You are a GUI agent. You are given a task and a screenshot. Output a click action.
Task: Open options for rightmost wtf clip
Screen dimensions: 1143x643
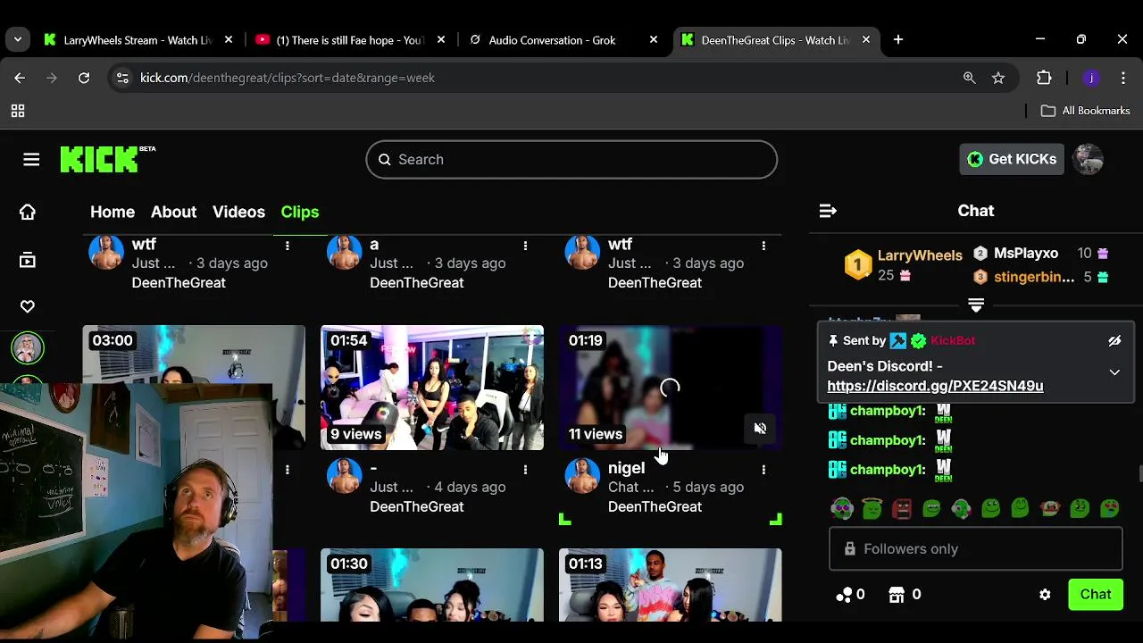coord(763,245)
